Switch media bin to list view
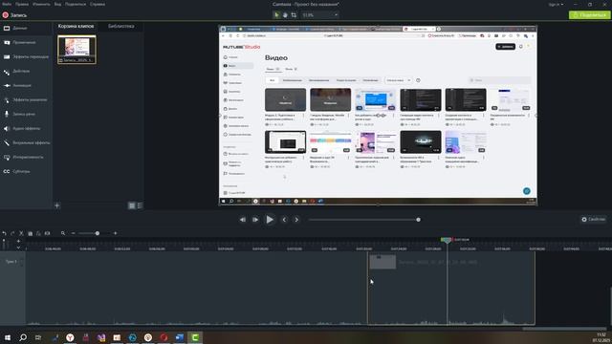 click(141, 205)
